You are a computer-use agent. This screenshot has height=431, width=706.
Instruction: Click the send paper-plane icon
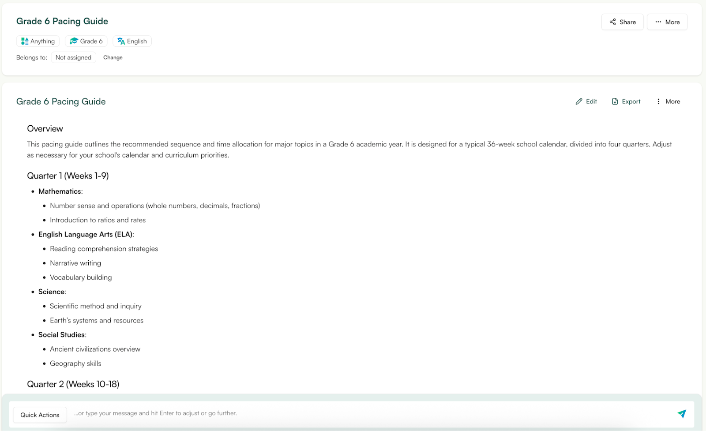tap(682, 413)
